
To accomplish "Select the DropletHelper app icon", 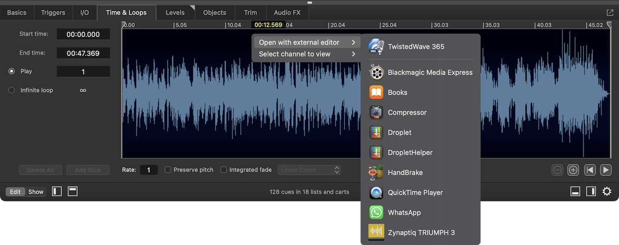I will (377, 153).
